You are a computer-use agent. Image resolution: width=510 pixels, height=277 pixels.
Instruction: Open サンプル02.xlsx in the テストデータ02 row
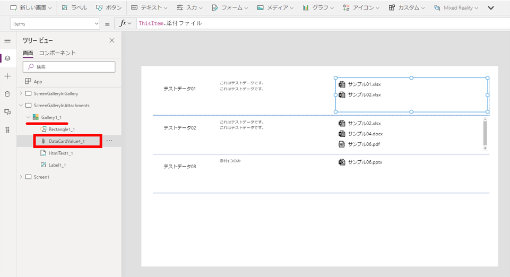click(364, 124)
